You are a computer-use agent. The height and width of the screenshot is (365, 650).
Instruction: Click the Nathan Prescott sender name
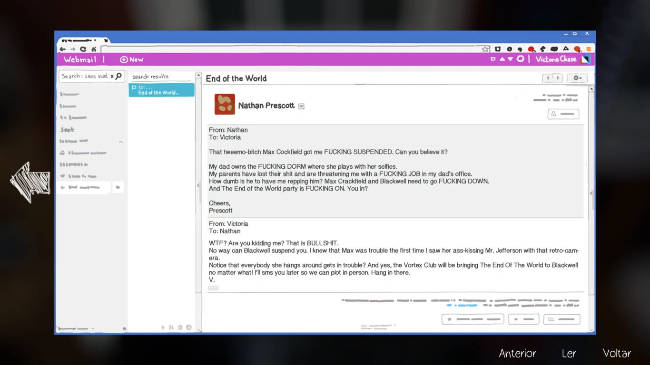[x=266, y=106]
